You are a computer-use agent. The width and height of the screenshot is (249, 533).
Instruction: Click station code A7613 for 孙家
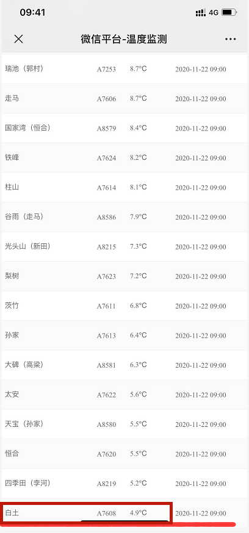point(106,336)
